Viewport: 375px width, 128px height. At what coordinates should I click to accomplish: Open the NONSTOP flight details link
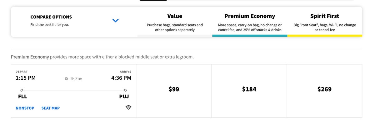[x=25, y=108]
